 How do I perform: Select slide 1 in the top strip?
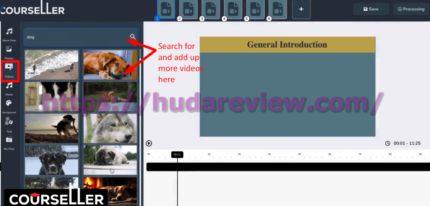pyautogui.click(x=166, y=9)
